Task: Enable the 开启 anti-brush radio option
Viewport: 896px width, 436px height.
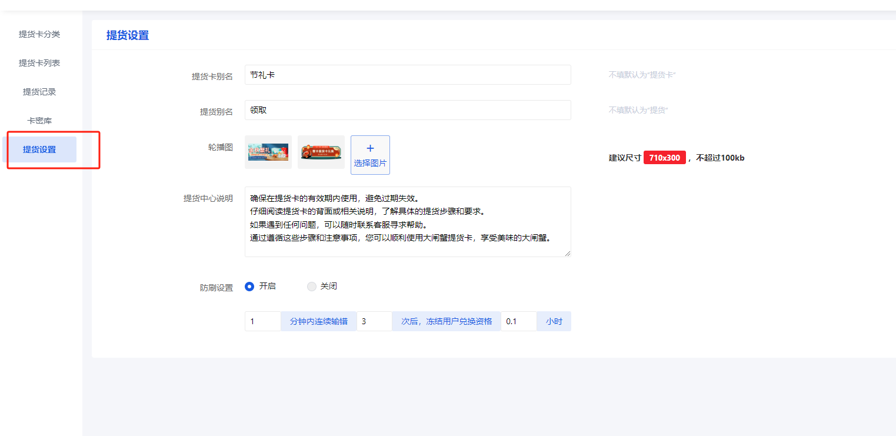Action: click(x=249, y=287)
